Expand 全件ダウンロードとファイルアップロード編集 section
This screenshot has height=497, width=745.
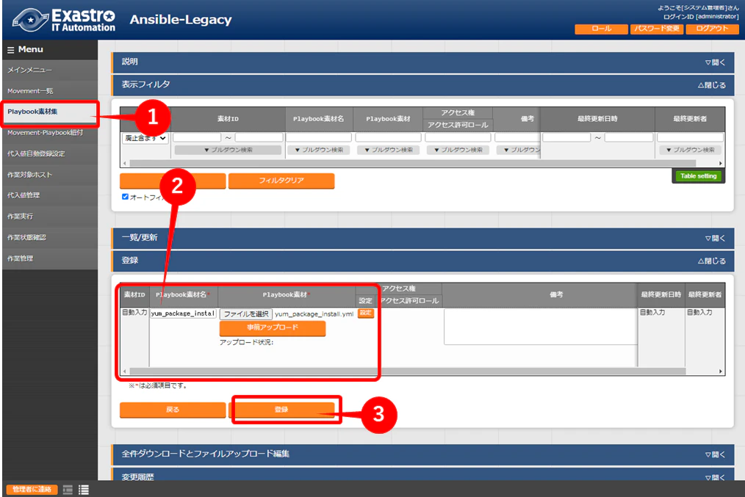715,454
